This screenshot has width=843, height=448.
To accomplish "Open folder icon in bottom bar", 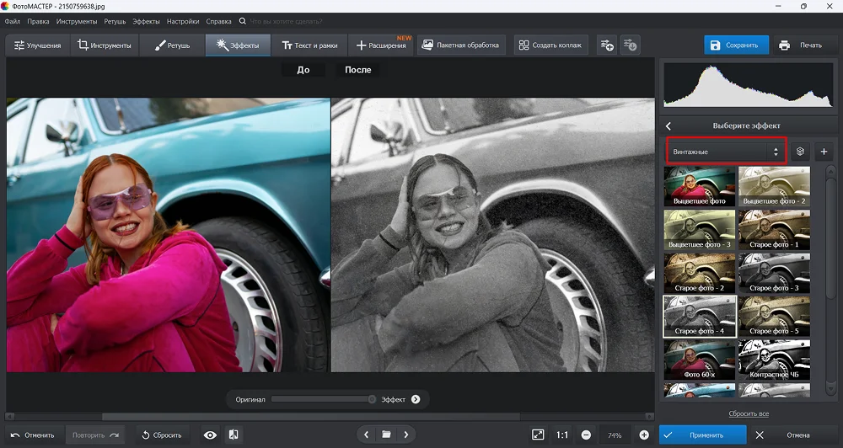I will click(x=386, y=435).
